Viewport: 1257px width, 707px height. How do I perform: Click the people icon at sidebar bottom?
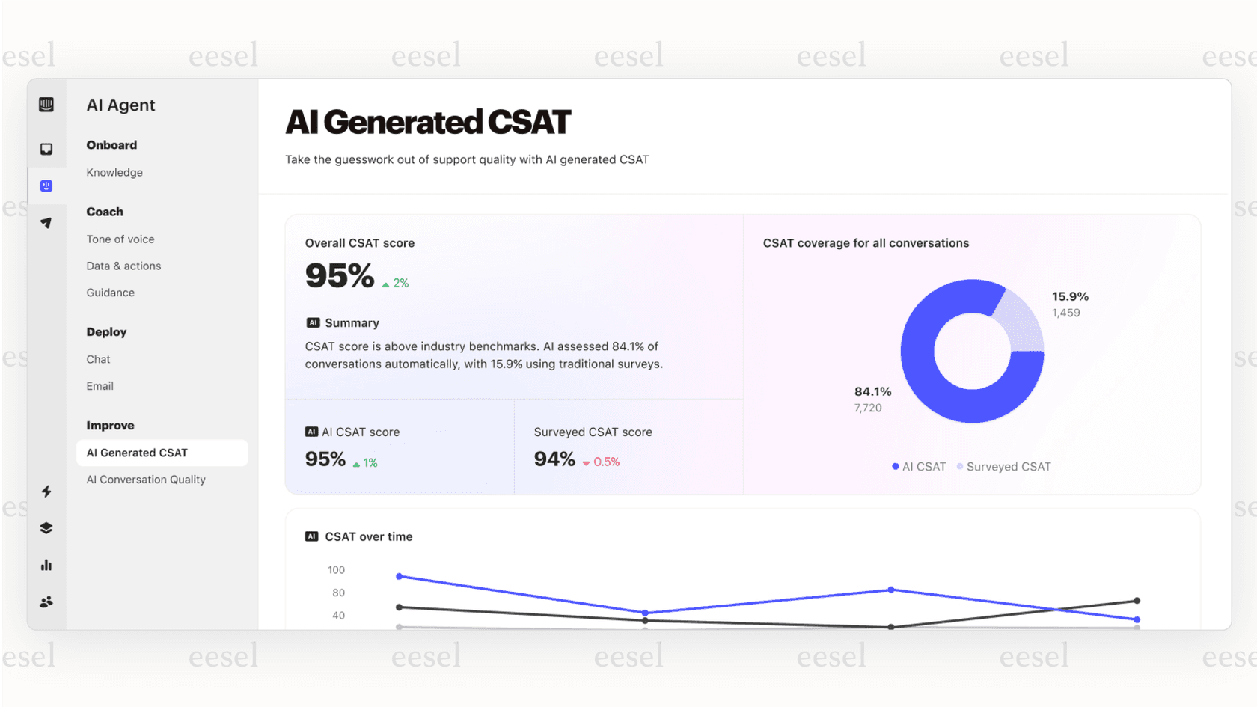[x=46, y=602]
